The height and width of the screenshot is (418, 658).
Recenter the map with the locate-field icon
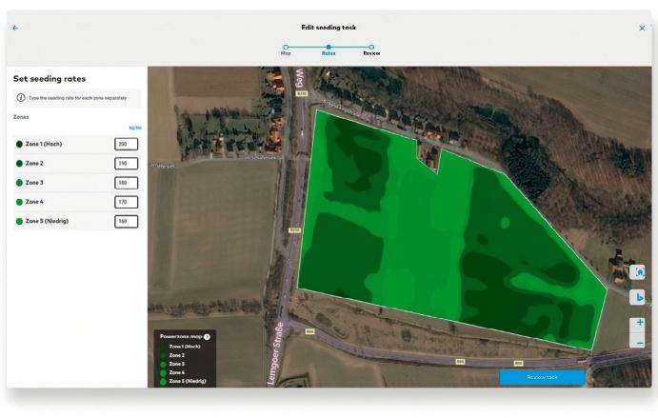(639, 272)
